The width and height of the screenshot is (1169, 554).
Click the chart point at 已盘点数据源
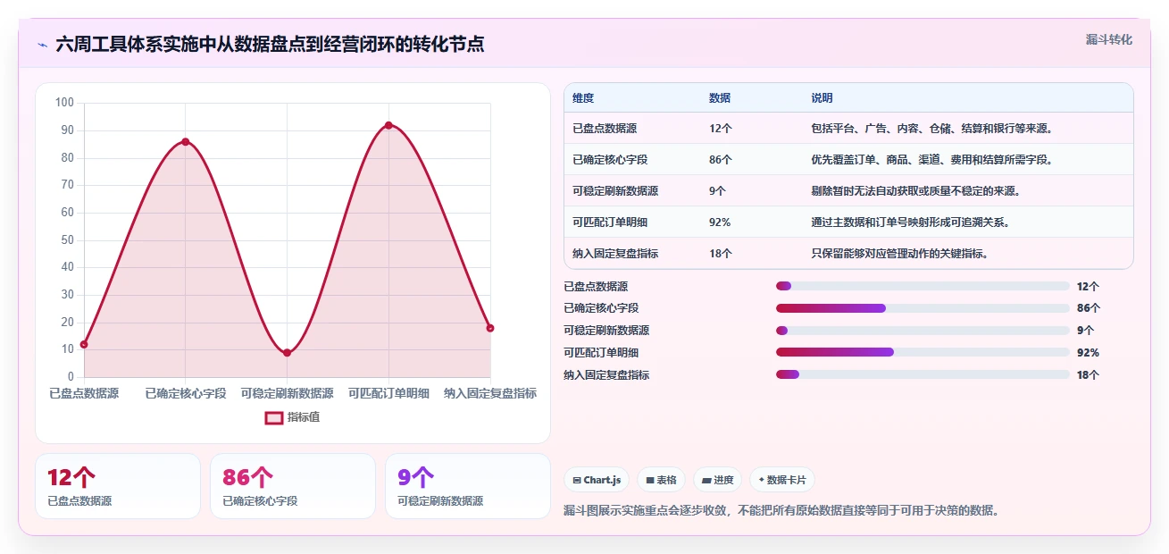84,344
